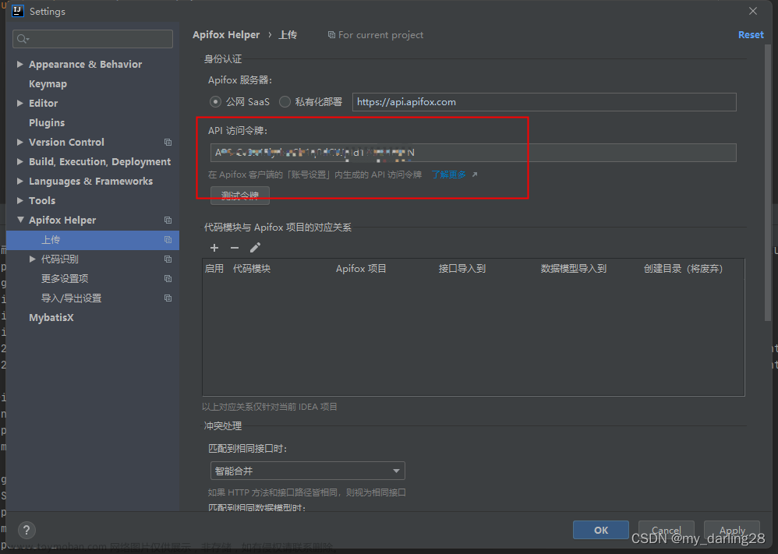Click the add (+) mapping icon
This screenshot has width=778, height=554.
pos(214,248)
